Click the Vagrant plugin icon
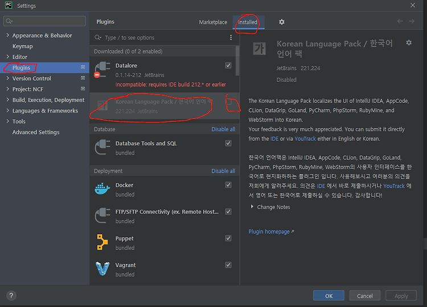The image size is (427, 307). coord(102,269)
